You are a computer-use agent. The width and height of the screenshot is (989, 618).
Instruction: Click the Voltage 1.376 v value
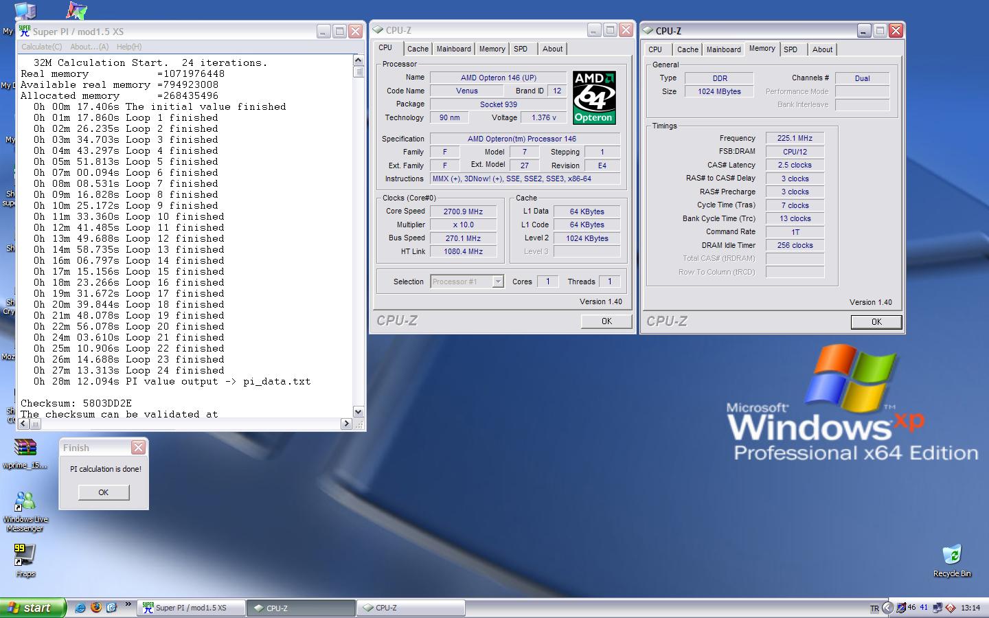pos(543,117)
